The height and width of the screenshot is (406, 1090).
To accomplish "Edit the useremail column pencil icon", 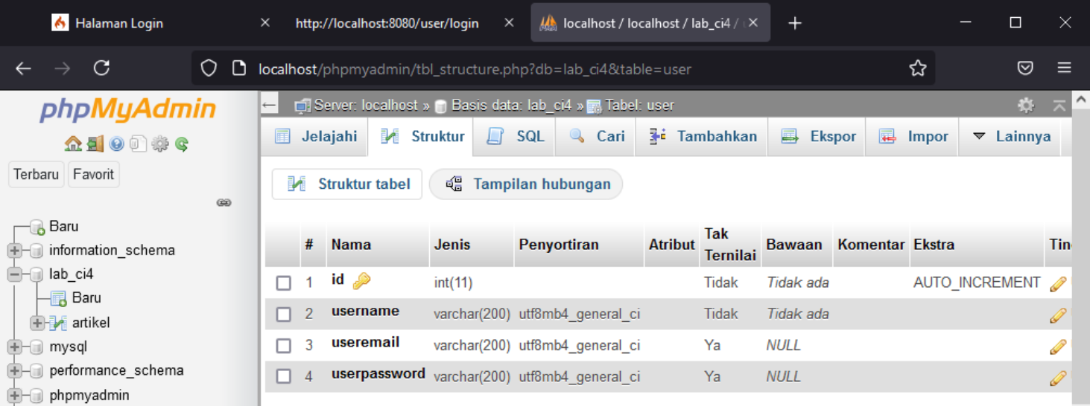I will 1058,346.
